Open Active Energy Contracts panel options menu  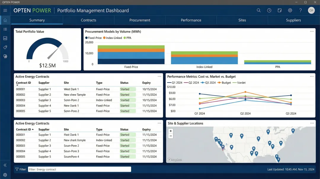[159, 76]
